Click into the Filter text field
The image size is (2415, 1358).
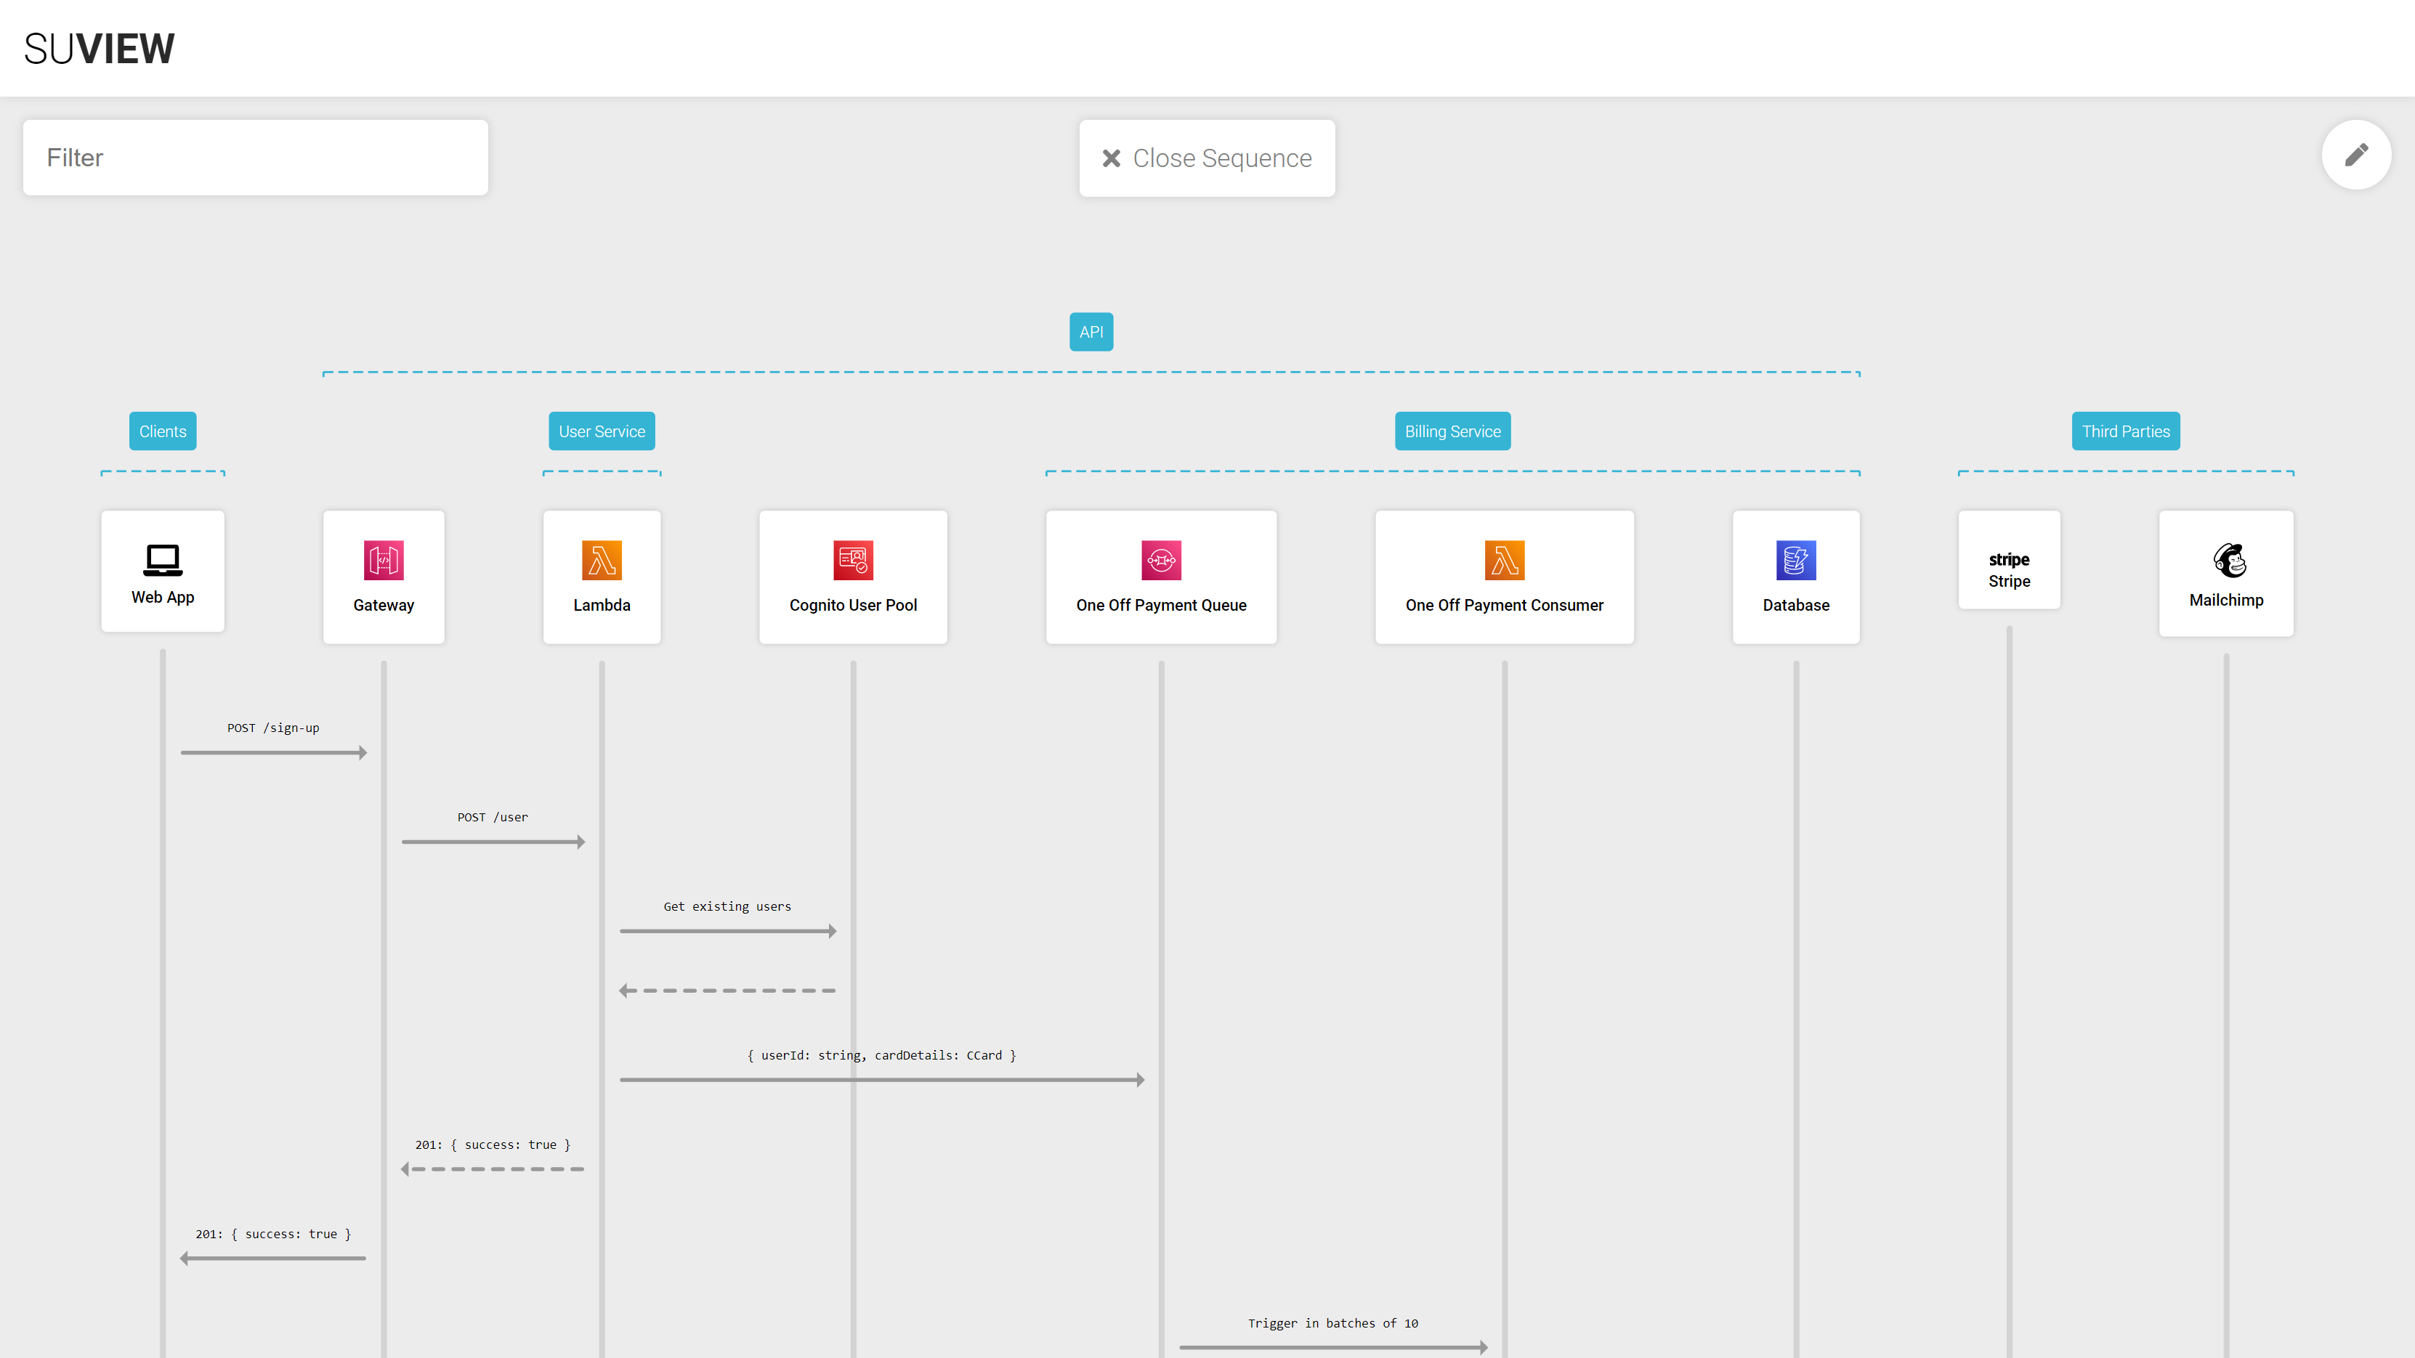pyautogui.click(x=255, y=158)
